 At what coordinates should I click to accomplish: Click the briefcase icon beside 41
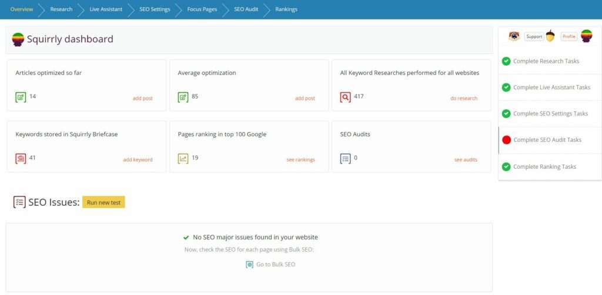[21, 158]
